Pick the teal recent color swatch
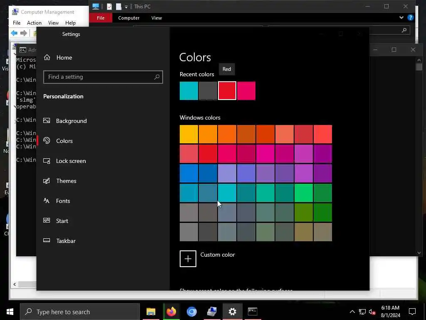Image resolution: width=426 pixels, height=320 pixels. coord(189,91)
